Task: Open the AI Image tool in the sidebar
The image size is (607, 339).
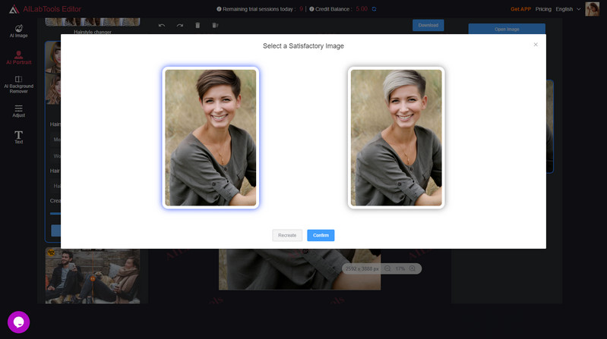Action: [x=18, y=31]
